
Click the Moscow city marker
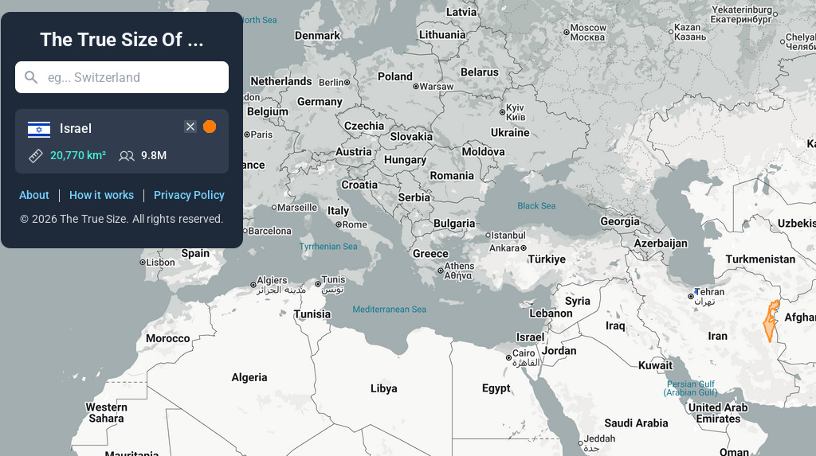point(567,33)
